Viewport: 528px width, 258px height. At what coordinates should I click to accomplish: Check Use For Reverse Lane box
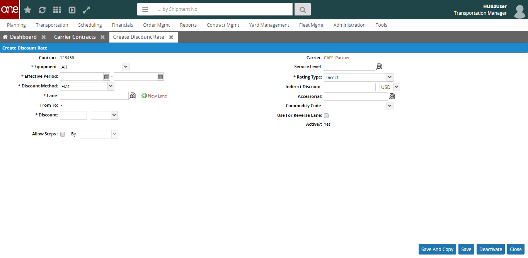[326, 116]
